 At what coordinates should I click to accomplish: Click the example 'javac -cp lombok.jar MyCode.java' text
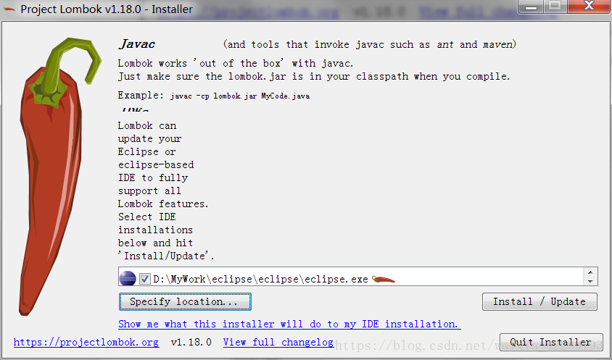240,96
